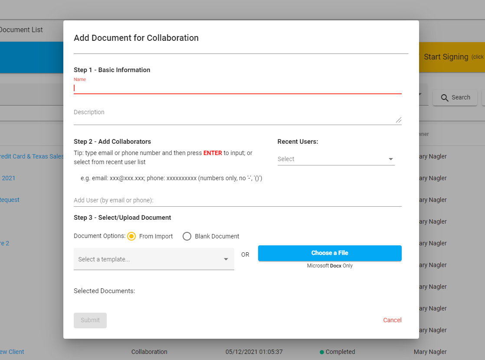Image resolution: width=485 pixels, height=360 pixels.
Task: Open the Select a template dropdown
Action: click(x=154, y=259)
